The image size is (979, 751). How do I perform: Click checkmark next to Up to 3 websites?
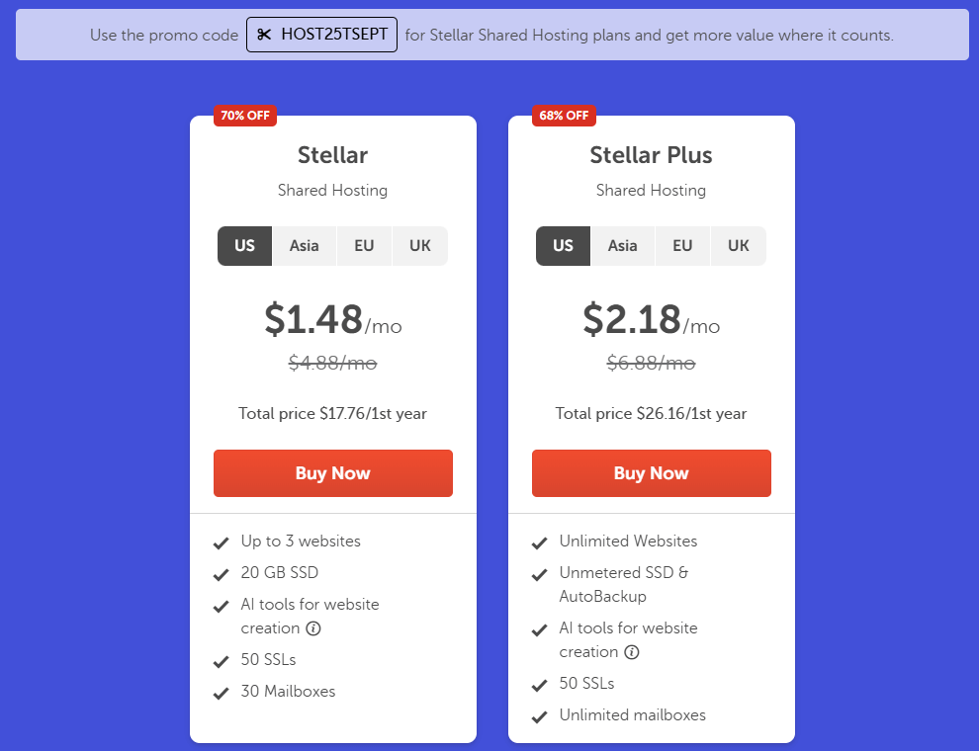222,542
